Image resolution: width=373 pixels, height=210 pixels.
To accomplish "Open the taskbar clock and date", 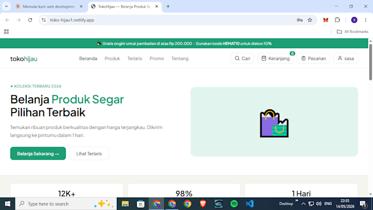I will 345,203.
